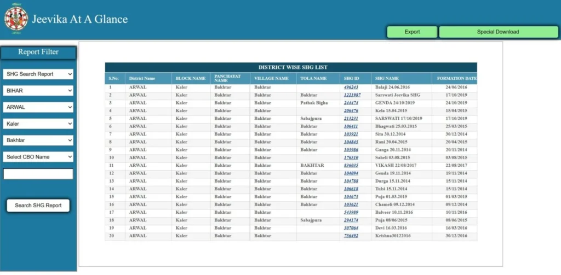The height and width of the screenshot is (275, 561).
Task: Click the Special Download button
Action: tap(497, 32)
